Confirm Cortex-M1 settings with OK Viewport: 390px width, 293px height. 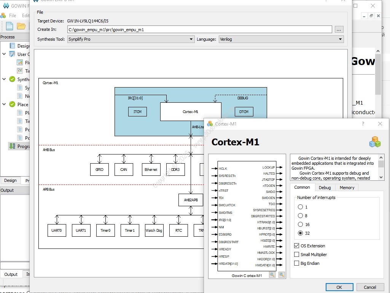coord(339,287)
